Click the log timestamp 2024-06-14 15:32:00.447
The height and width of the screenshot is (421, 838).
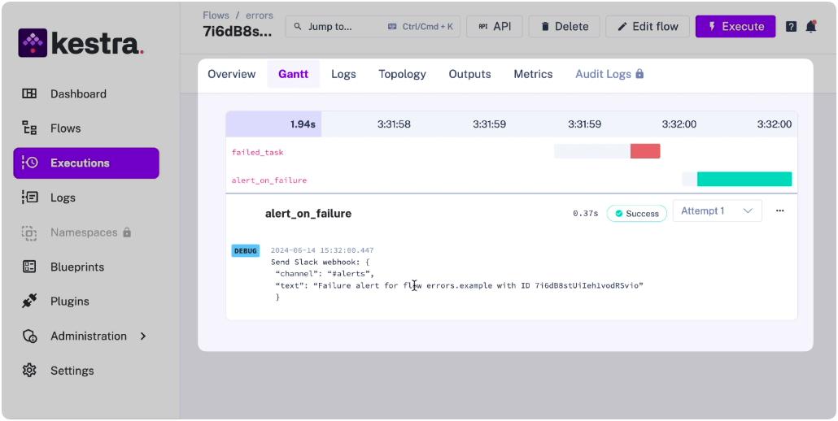pyautogui.click(x=322, y=250)
